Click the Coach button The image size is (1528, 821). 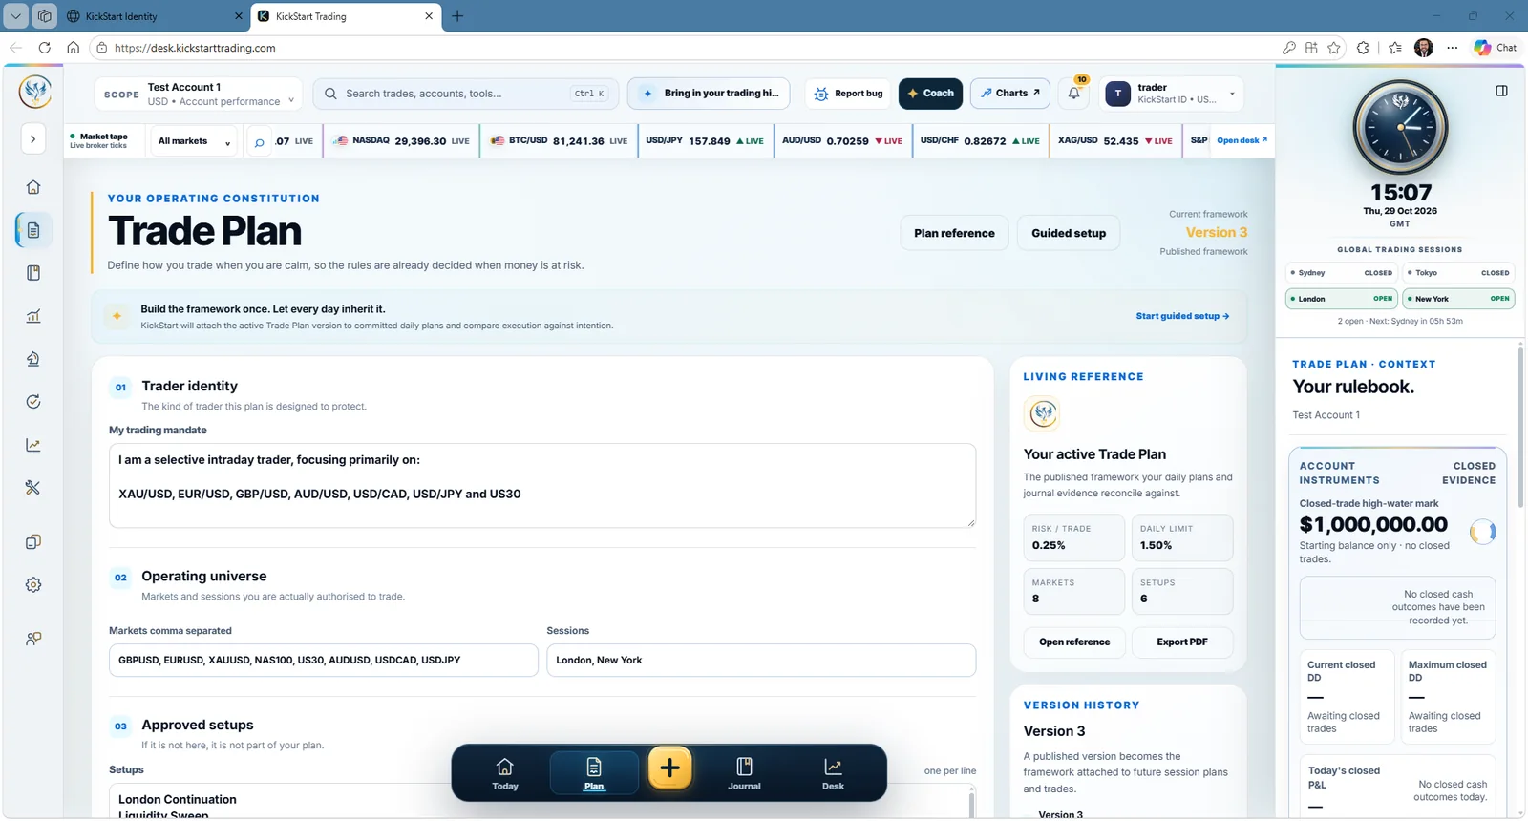[x=931, y=94]
